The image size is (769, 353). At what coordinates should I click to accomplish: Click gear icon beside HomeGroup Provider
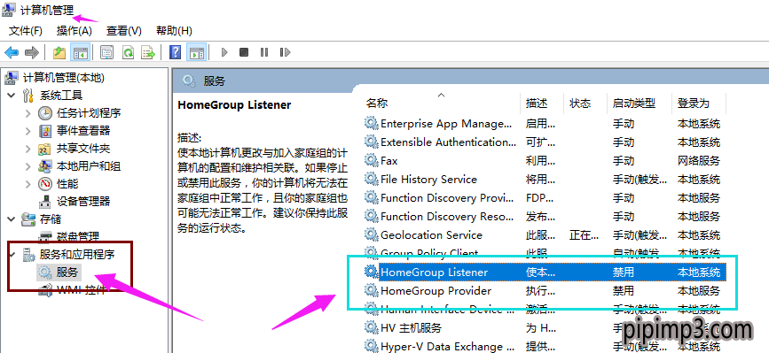click(x=372, y=290)
